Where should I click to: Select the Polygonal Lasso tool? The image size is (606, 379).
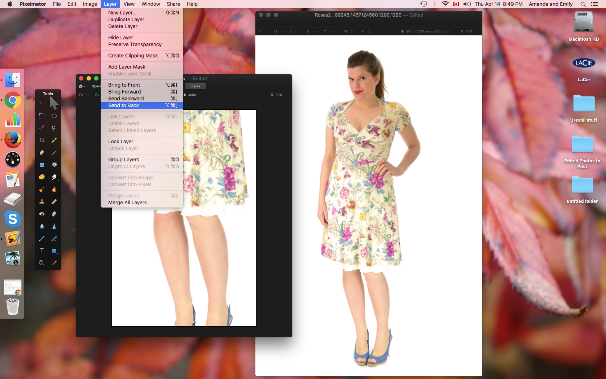click(54, 128)
